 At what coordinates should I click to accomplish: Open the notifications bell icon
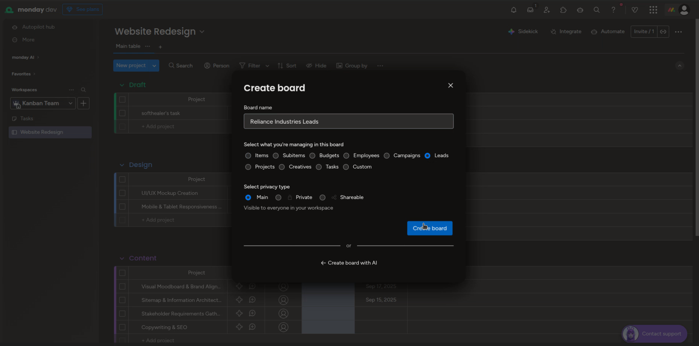pos(513,10)
